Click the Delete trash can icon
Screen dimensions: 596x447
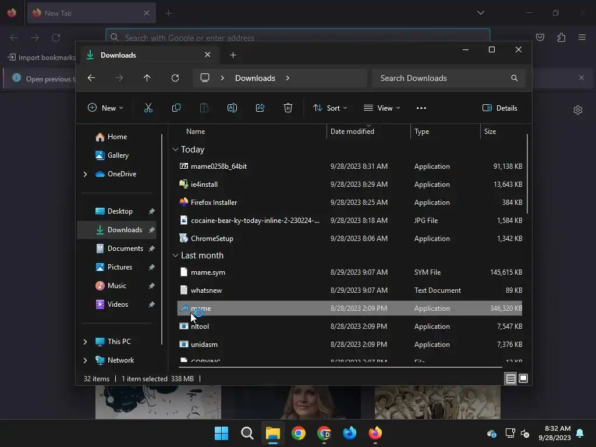tap(288, 108)
